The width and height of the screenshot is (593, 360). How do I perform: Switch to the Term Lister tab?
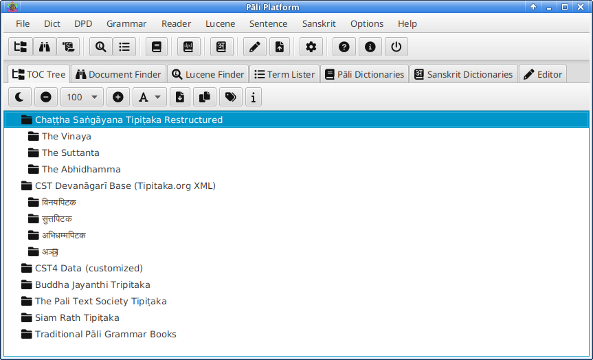click(x=284, y=74)
